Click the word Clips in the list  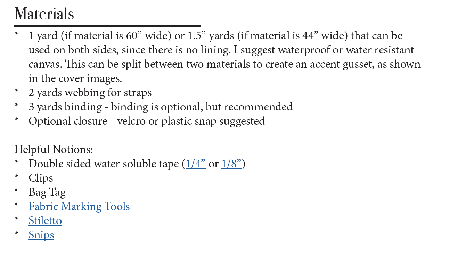[41, 178]
